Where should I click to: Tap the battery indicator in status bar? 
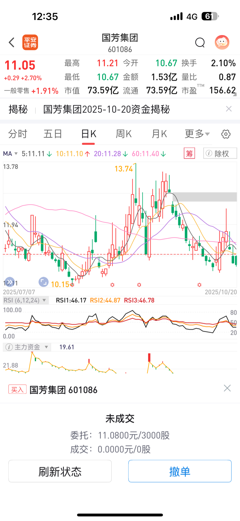[x=210, y=16]
